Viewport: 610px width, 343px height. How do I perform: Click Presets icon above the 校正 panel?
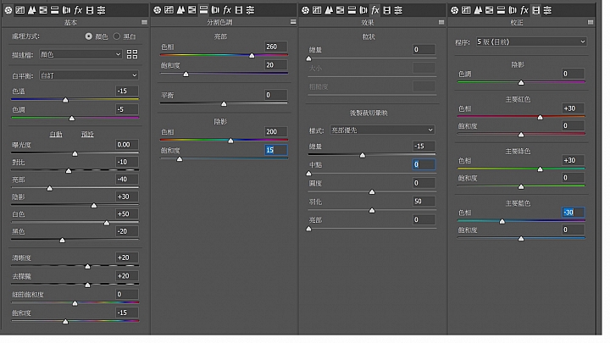[547, 10]
